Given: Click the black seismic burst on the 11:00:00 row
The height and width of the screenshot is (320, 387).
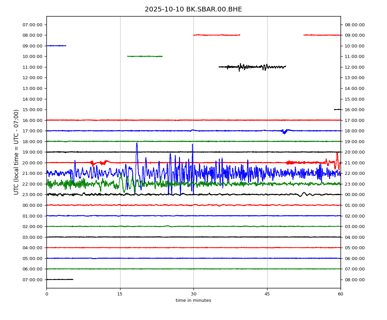Looking at the screenshot, I should click(252, 67).
